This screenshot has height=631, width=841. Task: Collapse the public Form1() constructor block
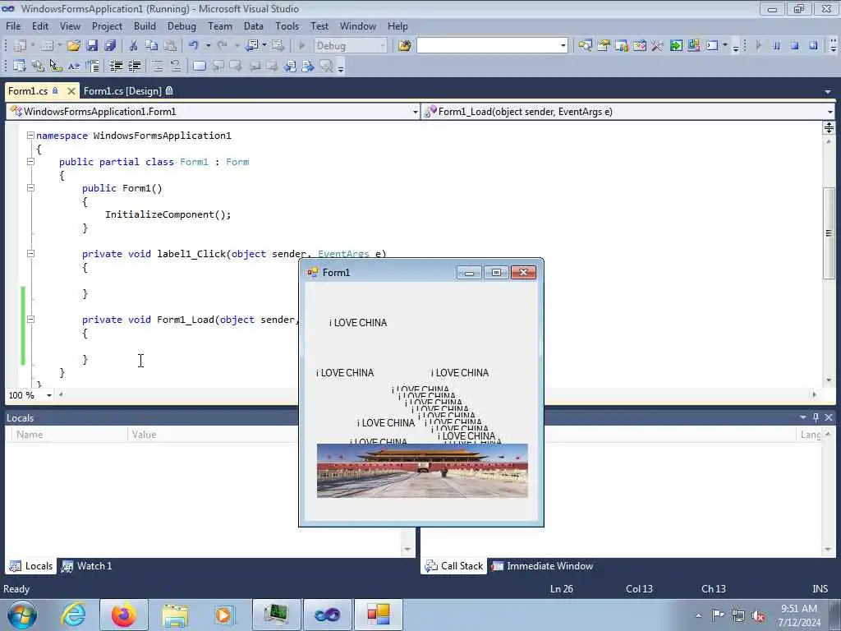(30, 188)
